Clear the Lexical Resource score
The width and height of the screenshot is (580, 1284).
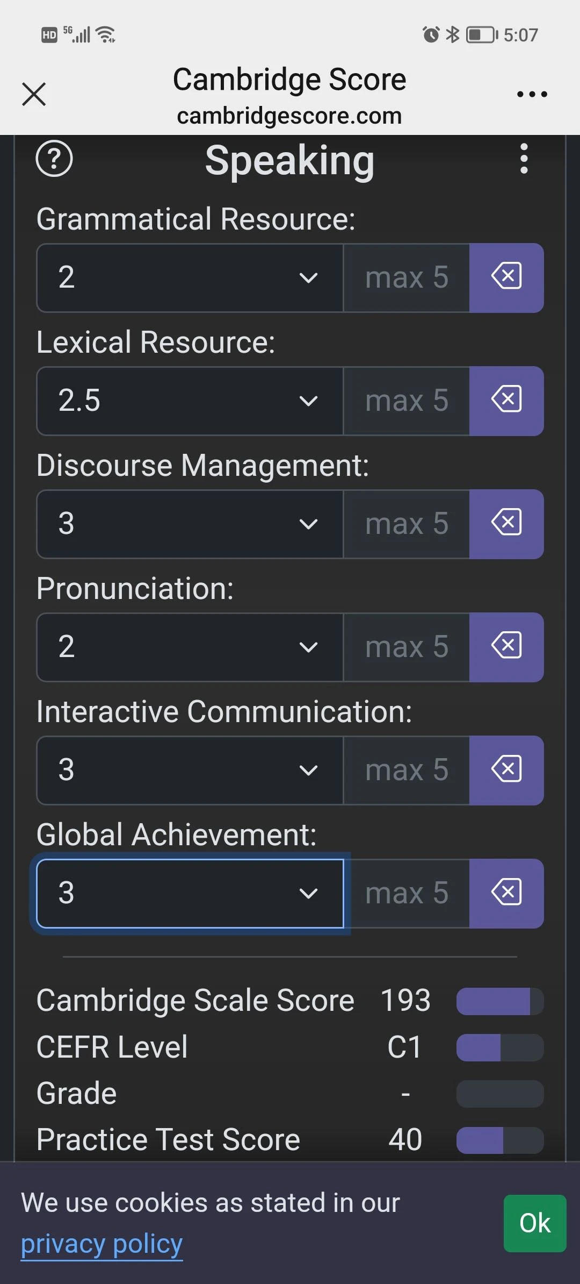(506, 401)
